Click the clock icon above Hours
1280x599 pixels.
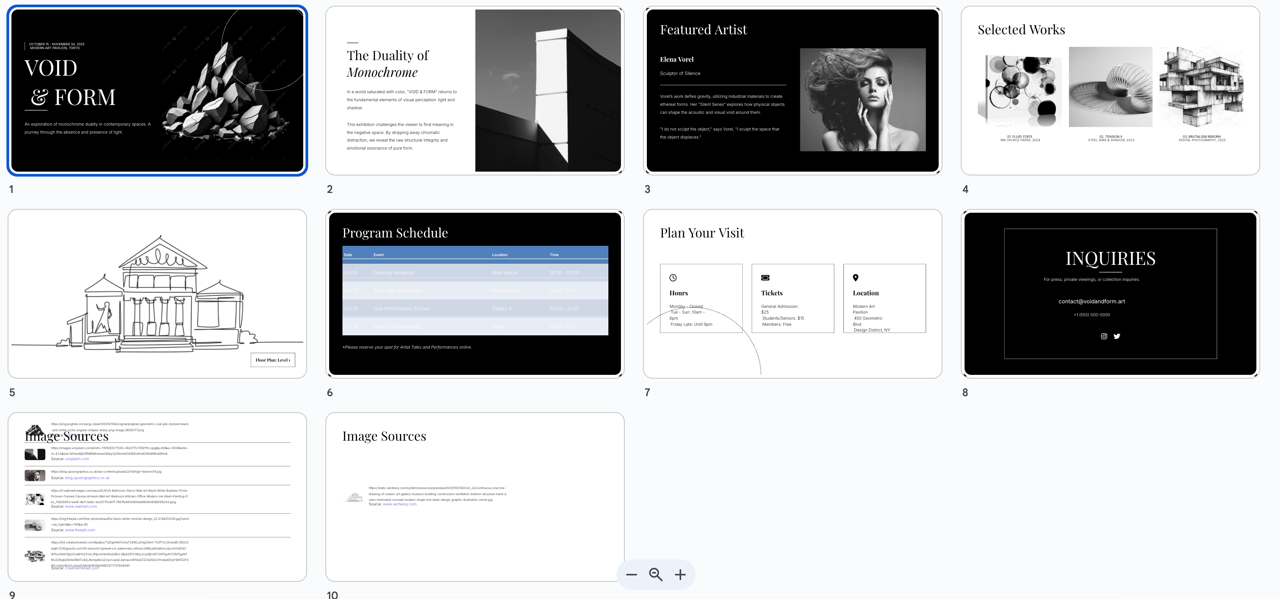tap(673, 278)
